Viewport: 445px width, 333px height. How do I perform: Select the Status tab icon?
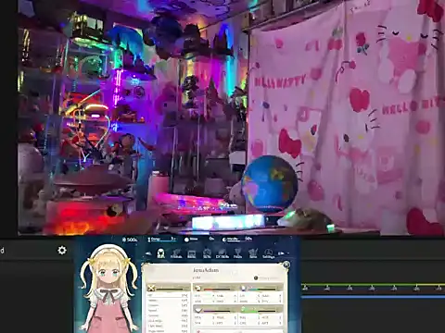[160, 253]
